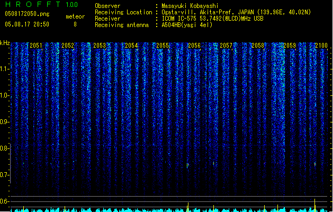The height and width of the screenshot is (212, 333).
Task: Click the 'Receiving antenna' label
Action: coord(122,25)
